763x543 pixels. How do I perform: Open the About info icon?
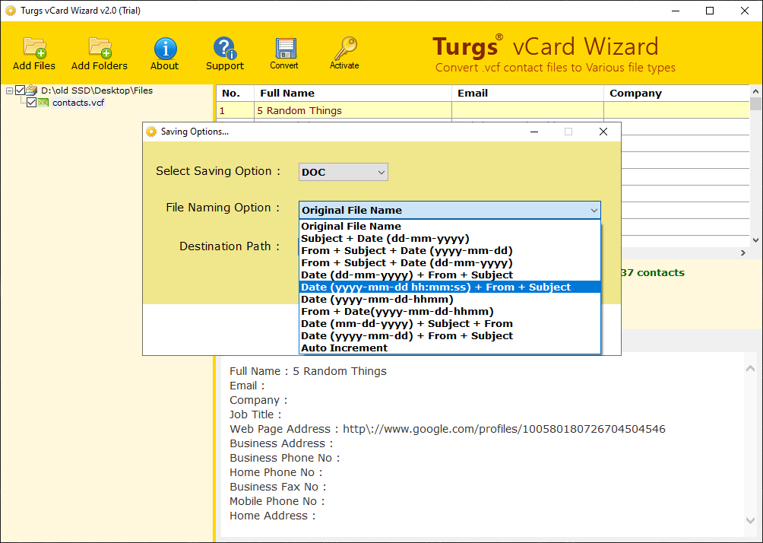pyautogui.click(x=165, y=49)
